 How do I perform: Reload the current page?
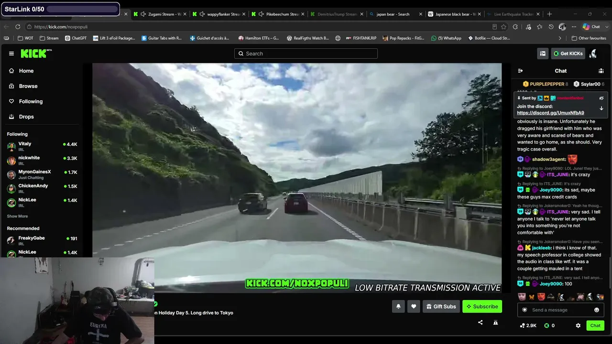pyautogui.click(x=18, y=27)
